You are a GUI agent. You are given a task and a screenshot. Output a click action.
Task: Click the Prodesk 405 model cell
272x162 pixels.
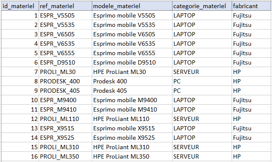pyautogui.click(x=132, y=91)
